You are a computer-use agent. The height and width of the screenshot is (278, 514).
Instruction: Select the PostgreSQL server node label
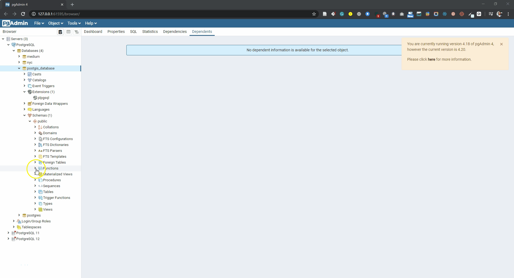25,45
